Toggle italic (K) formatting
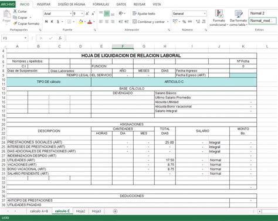The image size is (278, 221). 52,22
